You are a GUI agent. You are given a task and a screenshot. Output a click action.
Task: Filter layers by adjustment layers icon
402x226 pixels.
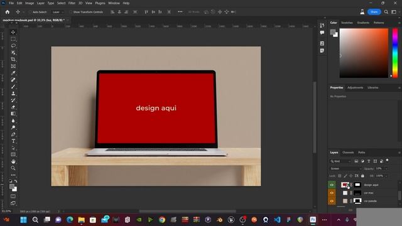click(x=362, y=161)
